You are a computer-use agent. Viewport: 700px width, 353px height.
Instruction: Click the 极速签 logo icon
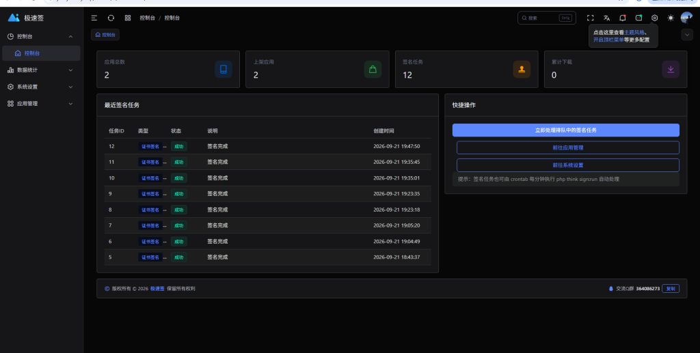14,18
